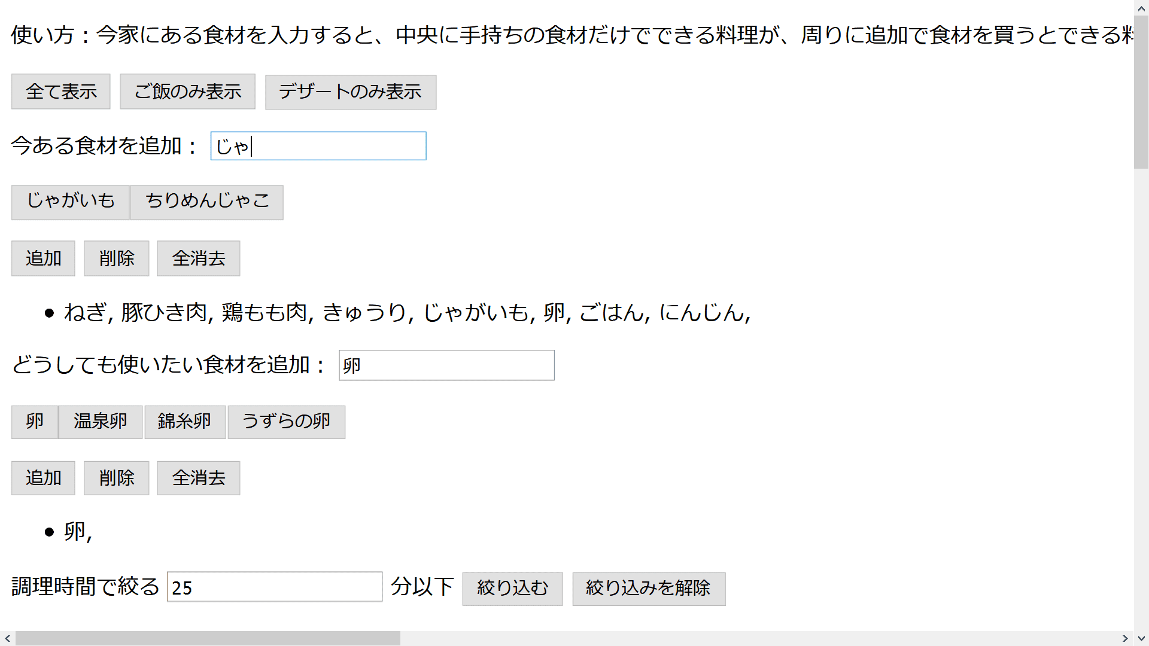Select the 卵 suggestion button
The image size is (1149, 646).
pos(35,422)
